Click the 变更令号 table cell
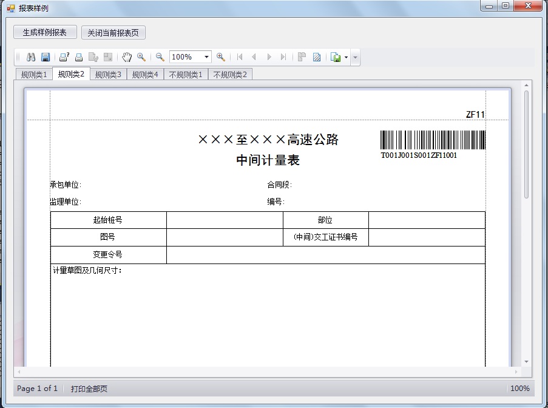This screenshot has height=408, width=548. 109,254
